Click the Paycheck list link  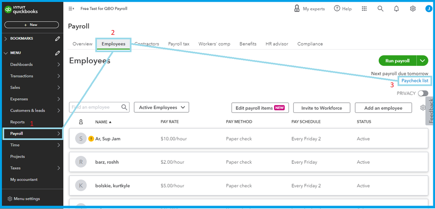[415, 81]
